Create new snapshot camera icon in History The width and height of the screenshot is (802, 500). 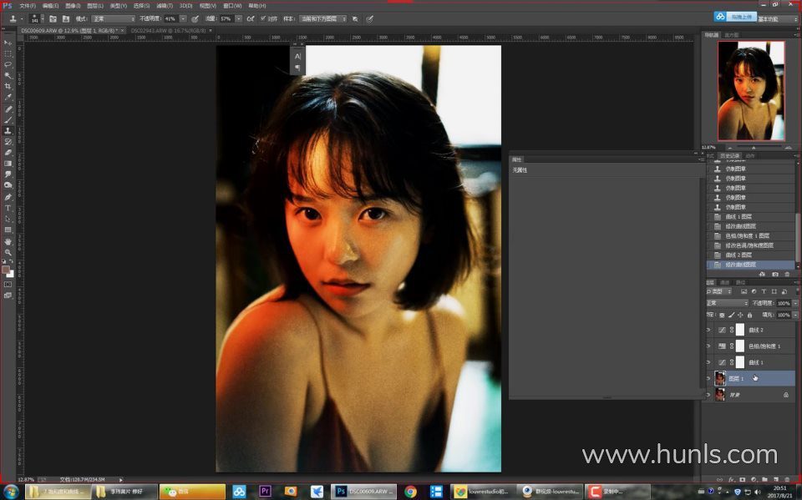tap(775, 275)
